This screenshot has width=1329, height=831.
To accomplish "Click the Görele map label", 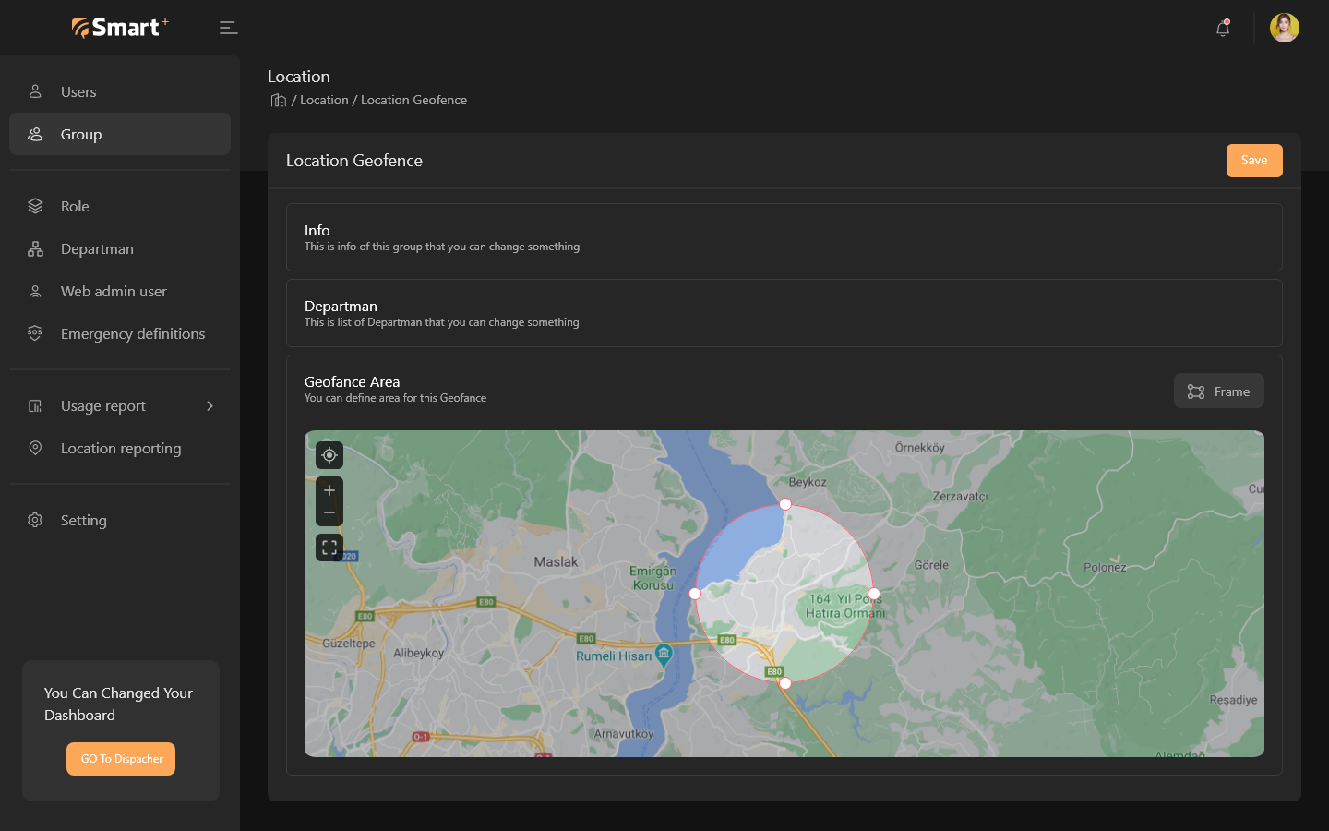I will point(931,565).
